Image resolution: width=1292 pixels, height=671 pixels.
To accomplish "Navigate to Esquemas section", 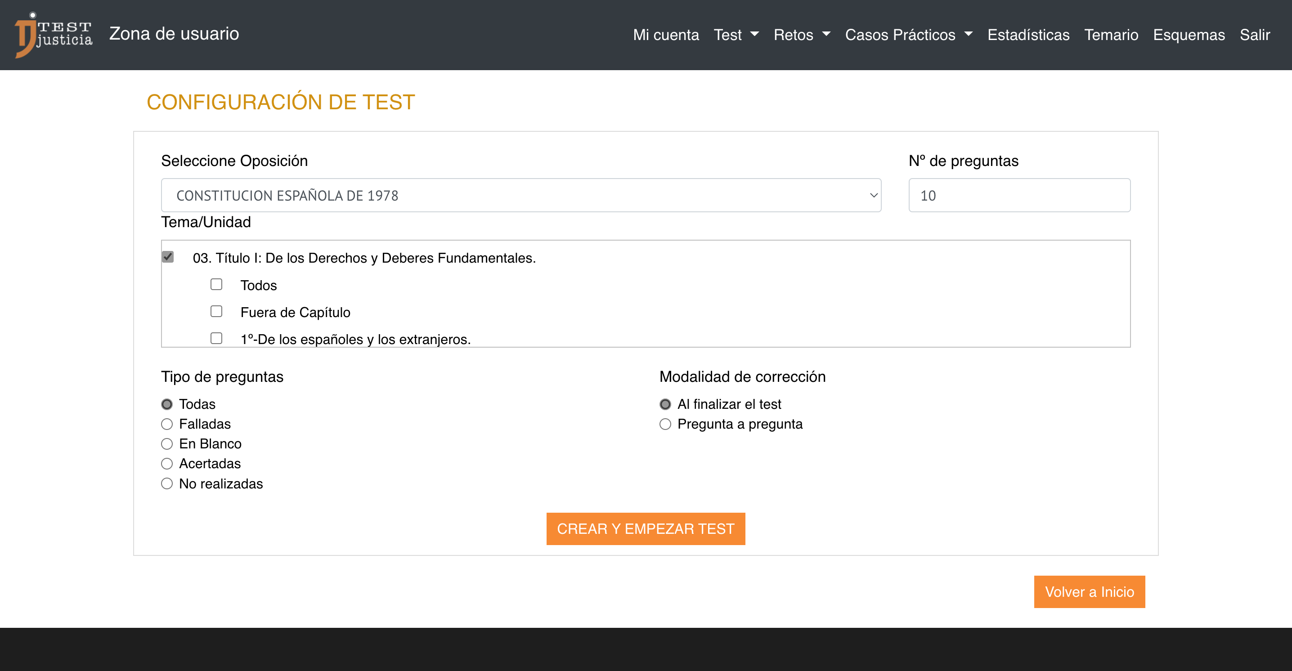I will click(1189, 35).
